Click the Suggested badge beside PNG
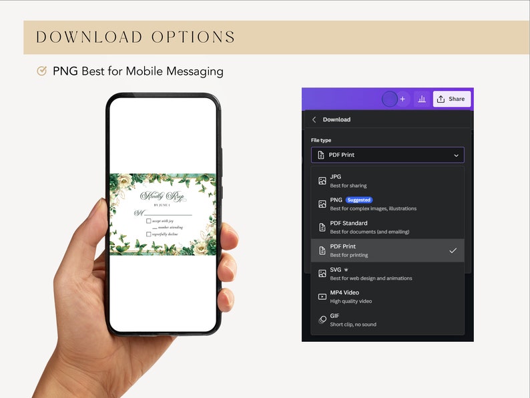The image size is (530, 398). (359, 200)
